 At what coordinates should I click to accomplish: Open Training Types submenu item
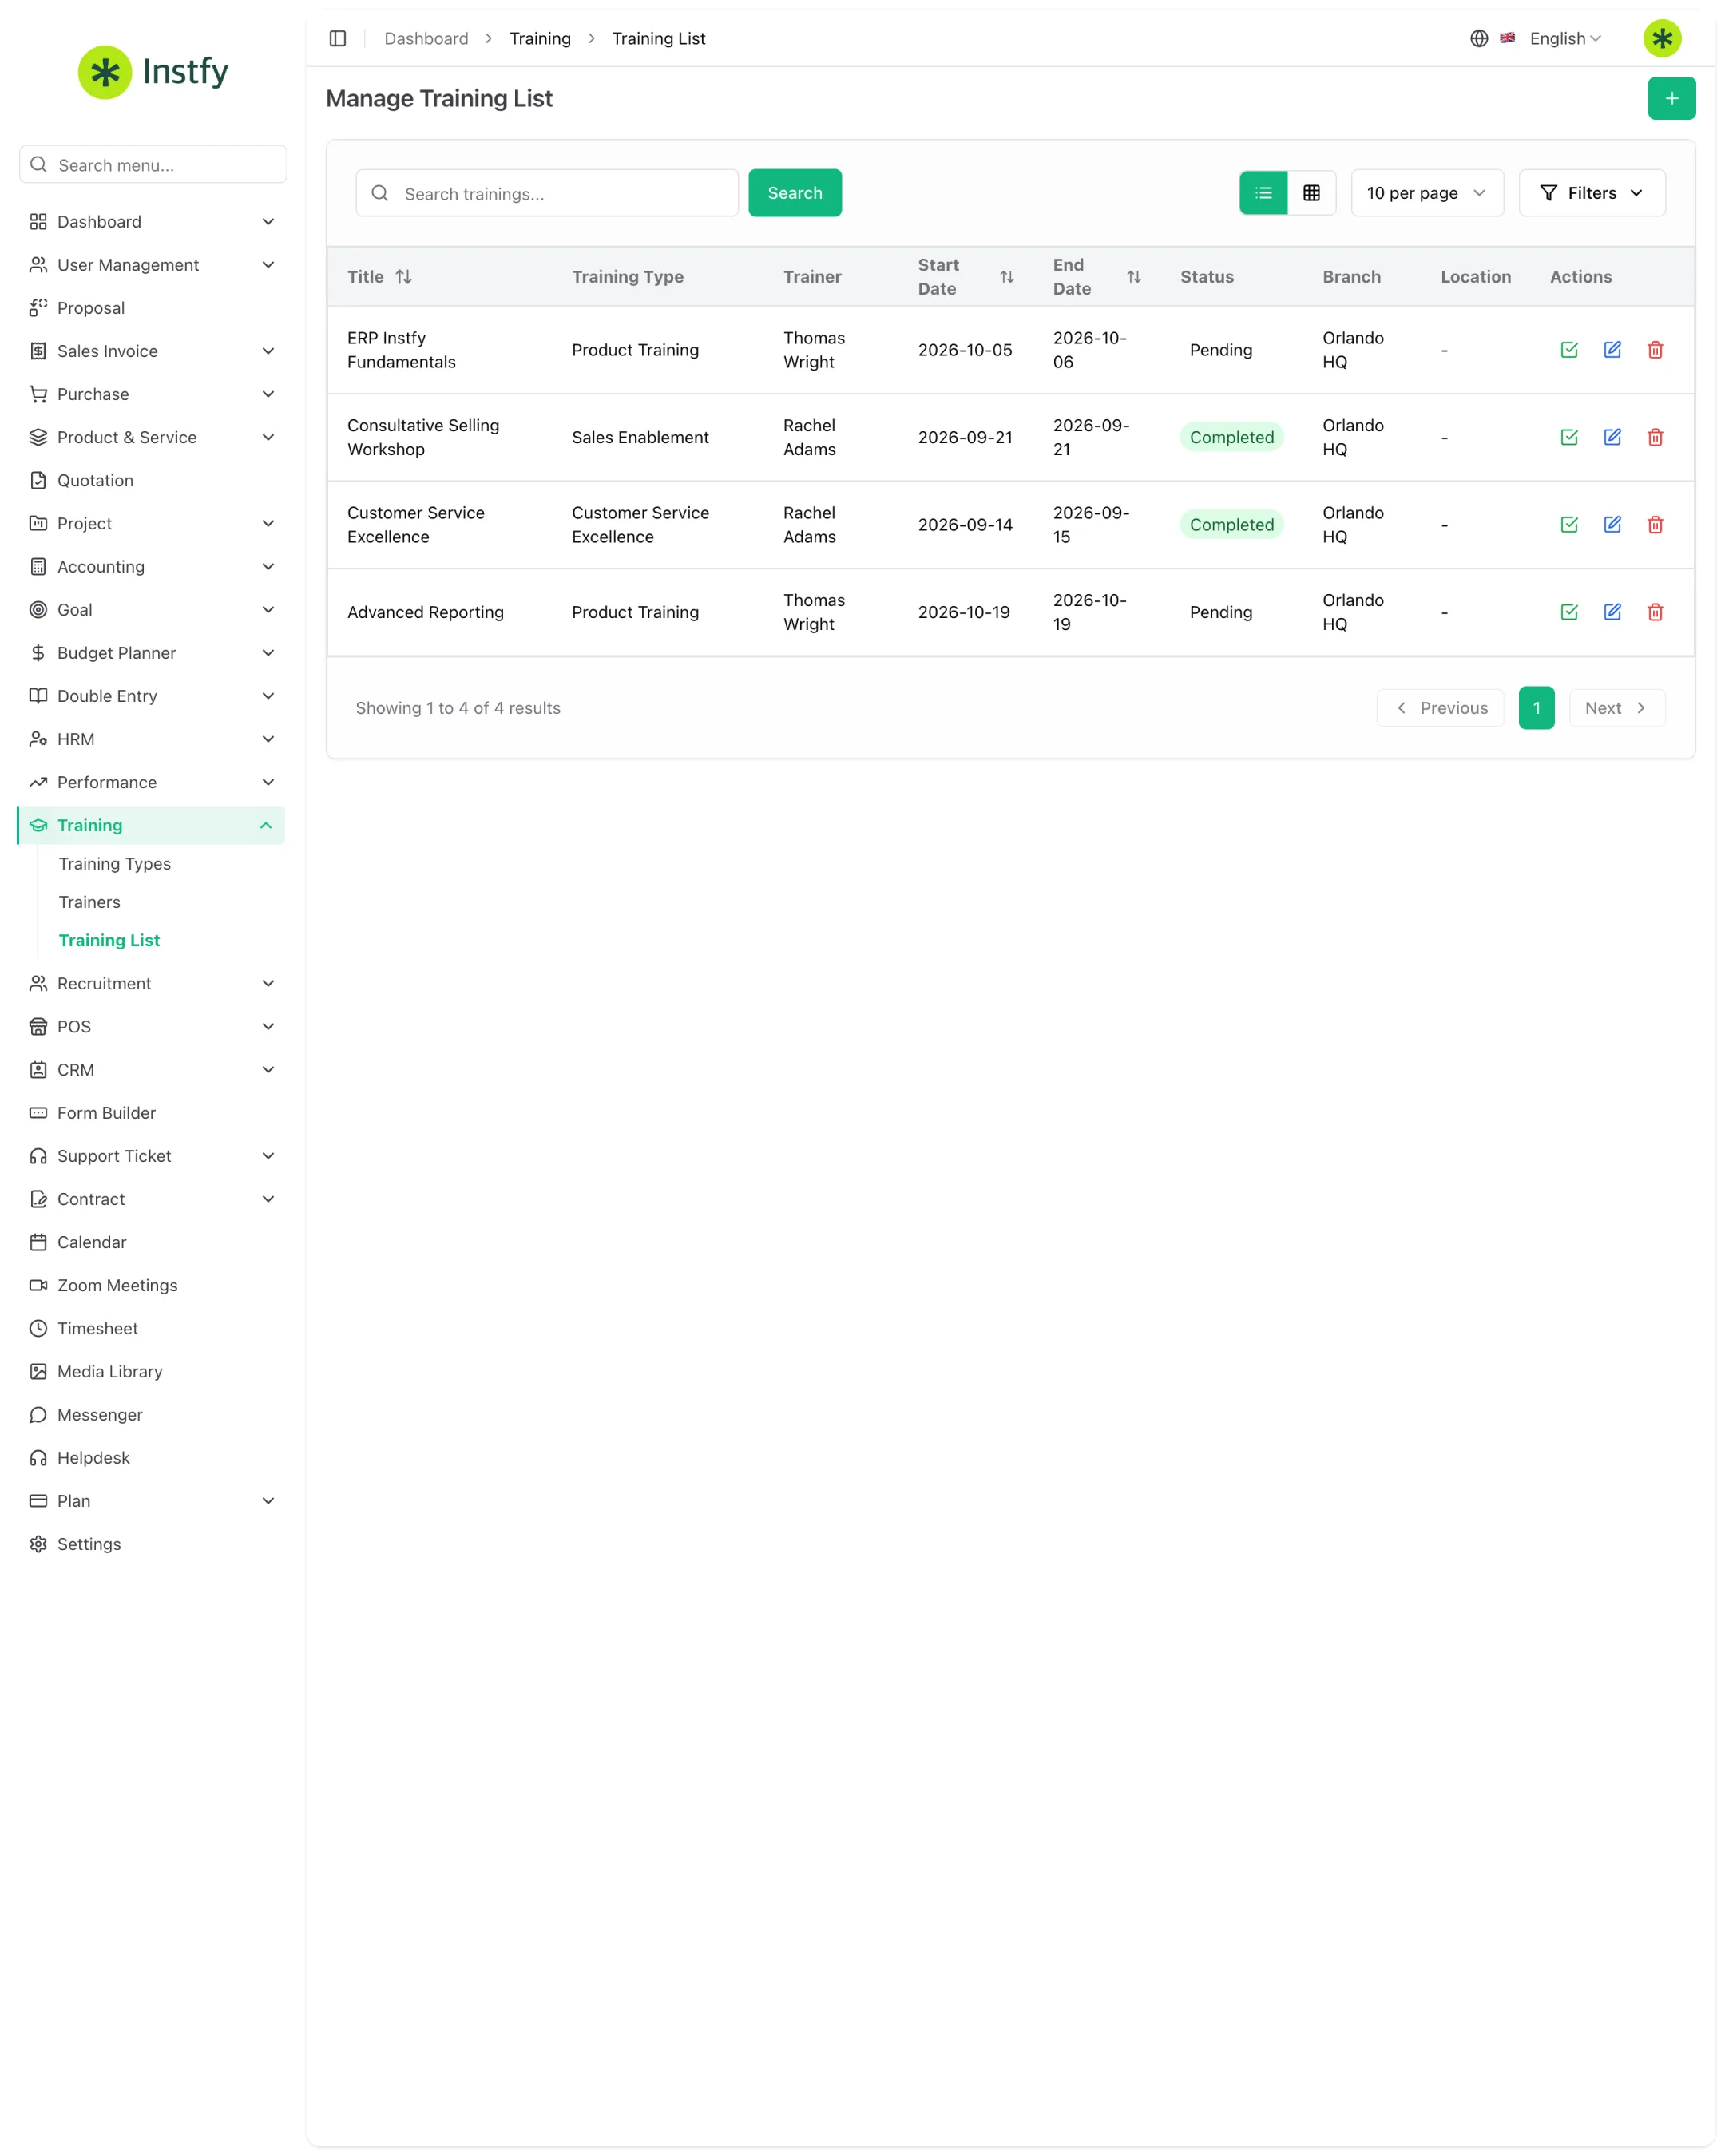coord(114,864)
